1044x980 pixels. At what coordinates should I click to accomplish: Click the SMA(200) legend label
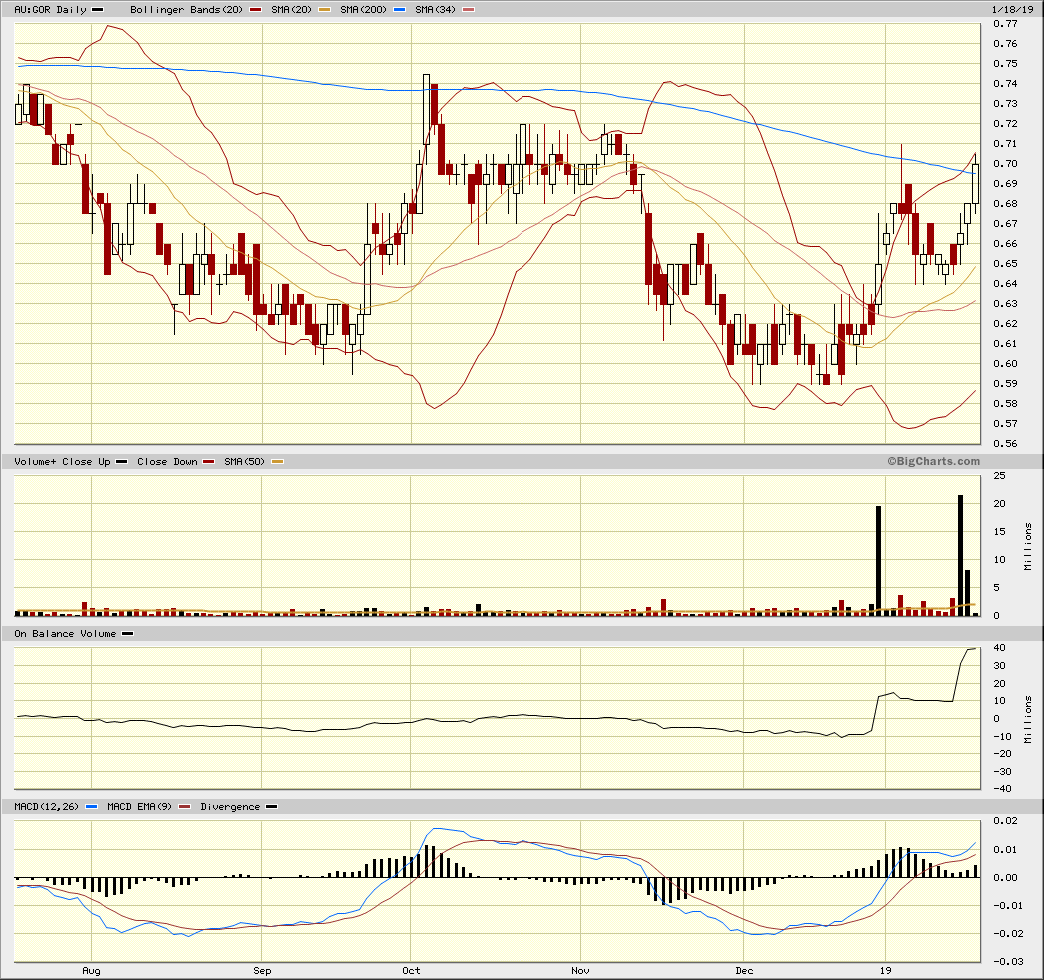coord(363,9)
